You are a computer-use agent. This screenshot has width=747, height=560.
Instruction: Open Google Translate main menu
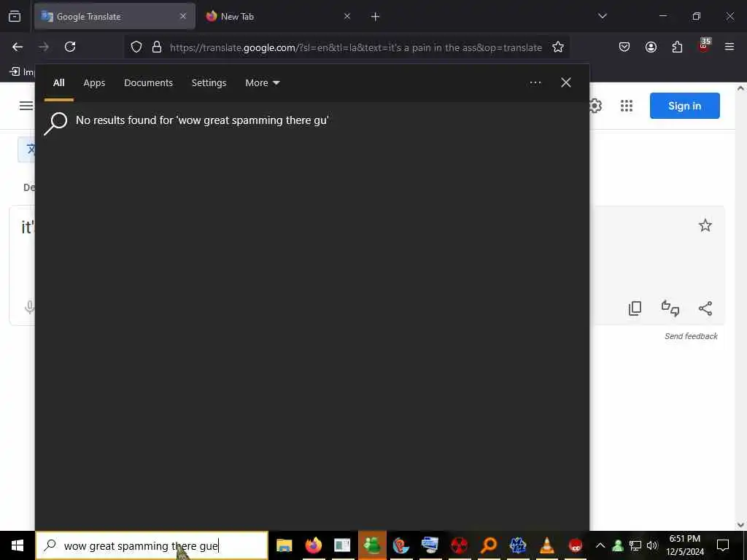click(26, 106)
